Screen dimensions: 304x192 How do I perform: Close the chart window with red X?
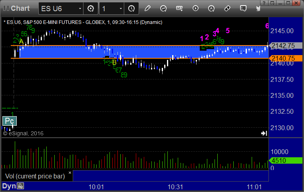click(296, 3)
